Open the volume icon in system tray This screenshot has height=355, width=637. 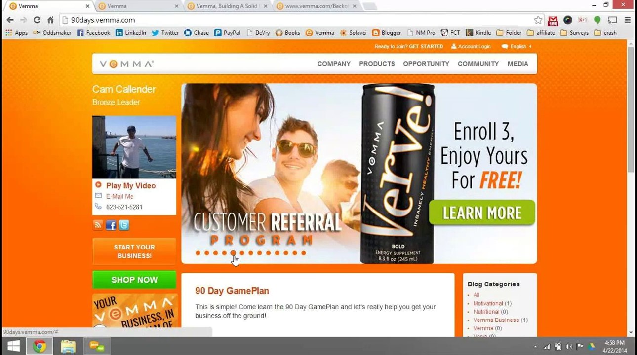(569, 346)
